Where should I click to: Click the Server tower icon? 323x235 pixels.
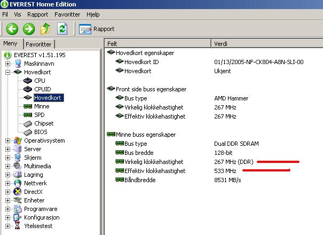pos(18,149)
